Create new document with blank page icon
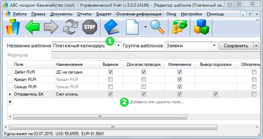Image resolution: width=263 pixels, height=139 pixels. click(132, 27)
